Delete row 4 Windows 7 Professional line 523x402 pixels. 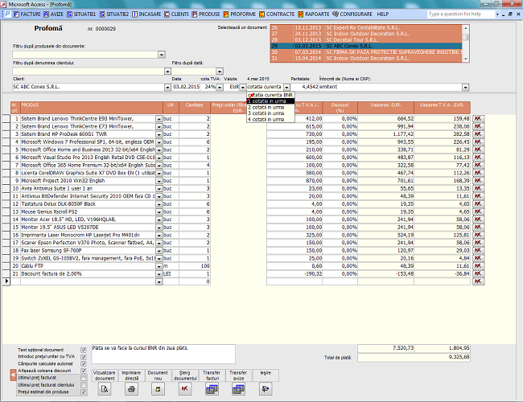click(478, 142)
